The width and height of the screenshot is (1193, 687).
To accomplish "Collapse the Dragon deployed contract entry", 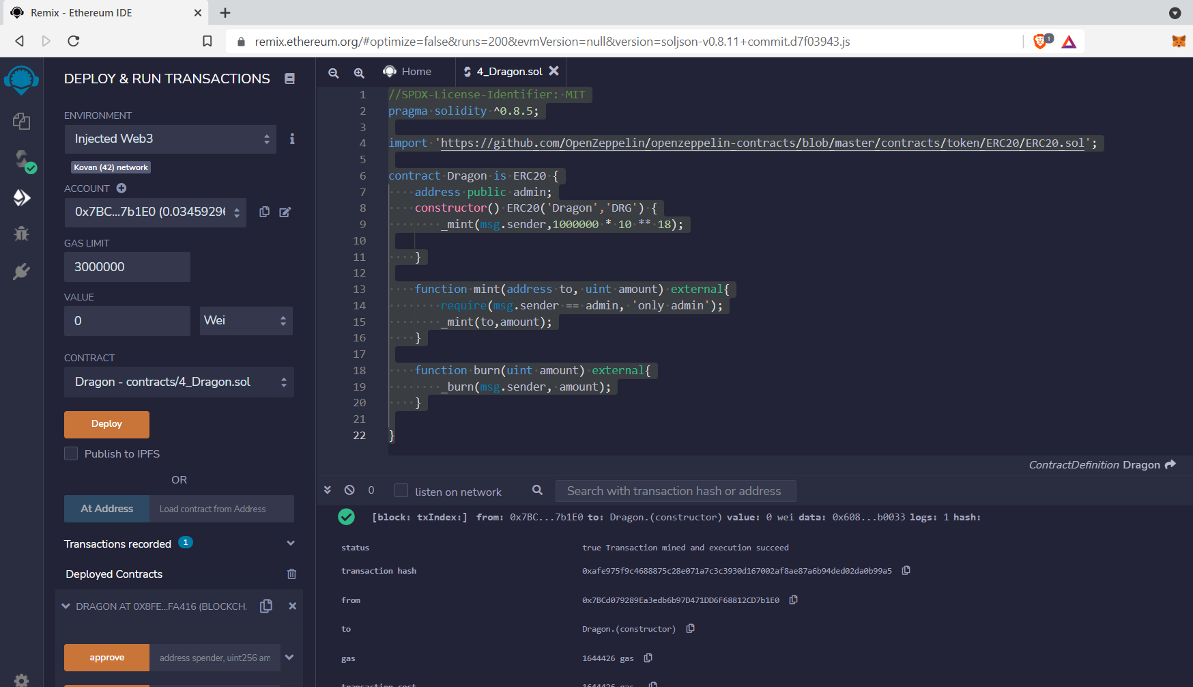I will coord(66,606).
